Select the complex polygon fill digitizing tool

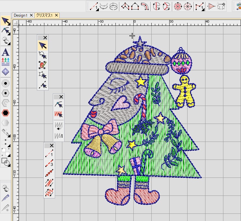pyautogui.click(x=125, y=7)
